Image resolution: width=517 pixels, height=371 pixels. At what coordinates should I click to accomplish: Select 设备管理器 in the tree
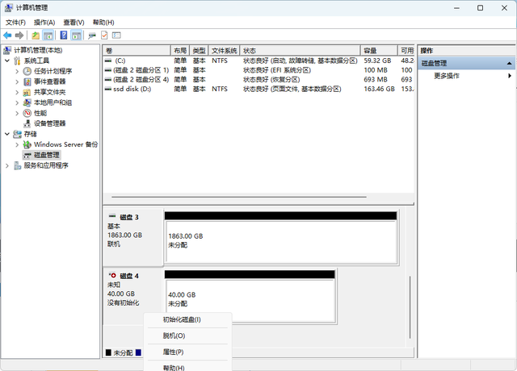50,123
